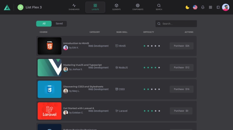This screenshot has width=233, height=130.
Task: Toggle the side panel layout icon
Action: [x=218, y=7]
